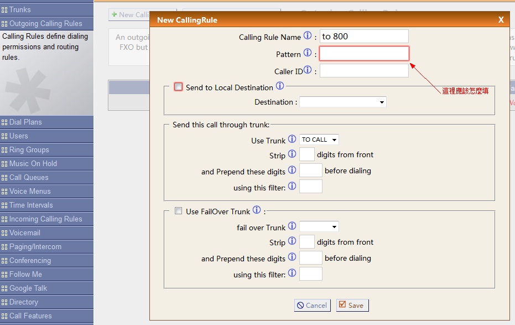Click the Pattern input field
Screen dimensions: 515x325
(x=364, y=54)
